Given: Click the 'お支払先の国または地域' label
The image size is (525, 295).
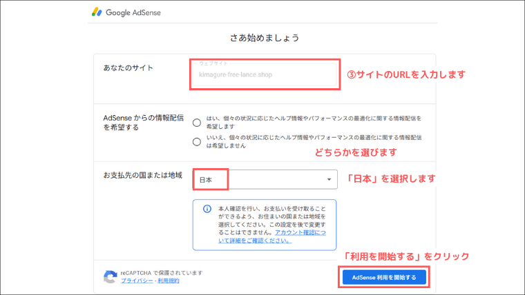Looking at the screenshot, I should tap(142, 175).
